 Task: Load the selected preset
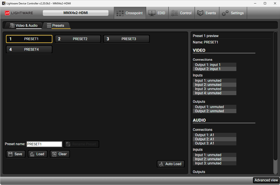pyautogui.click(x=38, y=154)
